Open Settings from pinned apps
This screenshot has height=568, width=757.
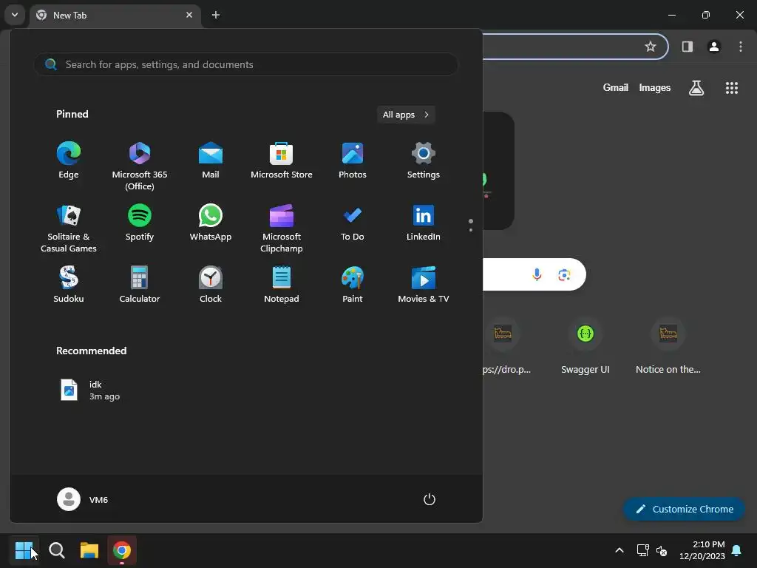(x=424, y=160)
